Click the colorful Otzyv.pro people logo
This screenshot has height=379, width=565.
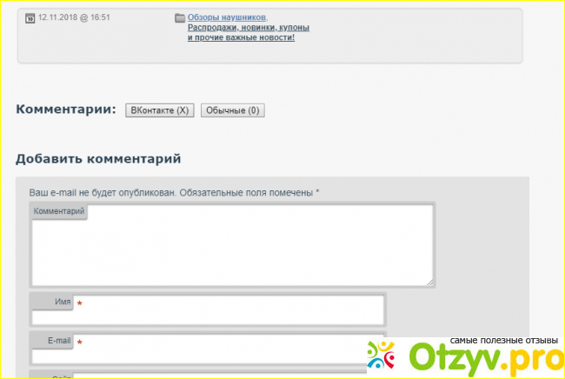pyautogui.click(x=382, y=356)
